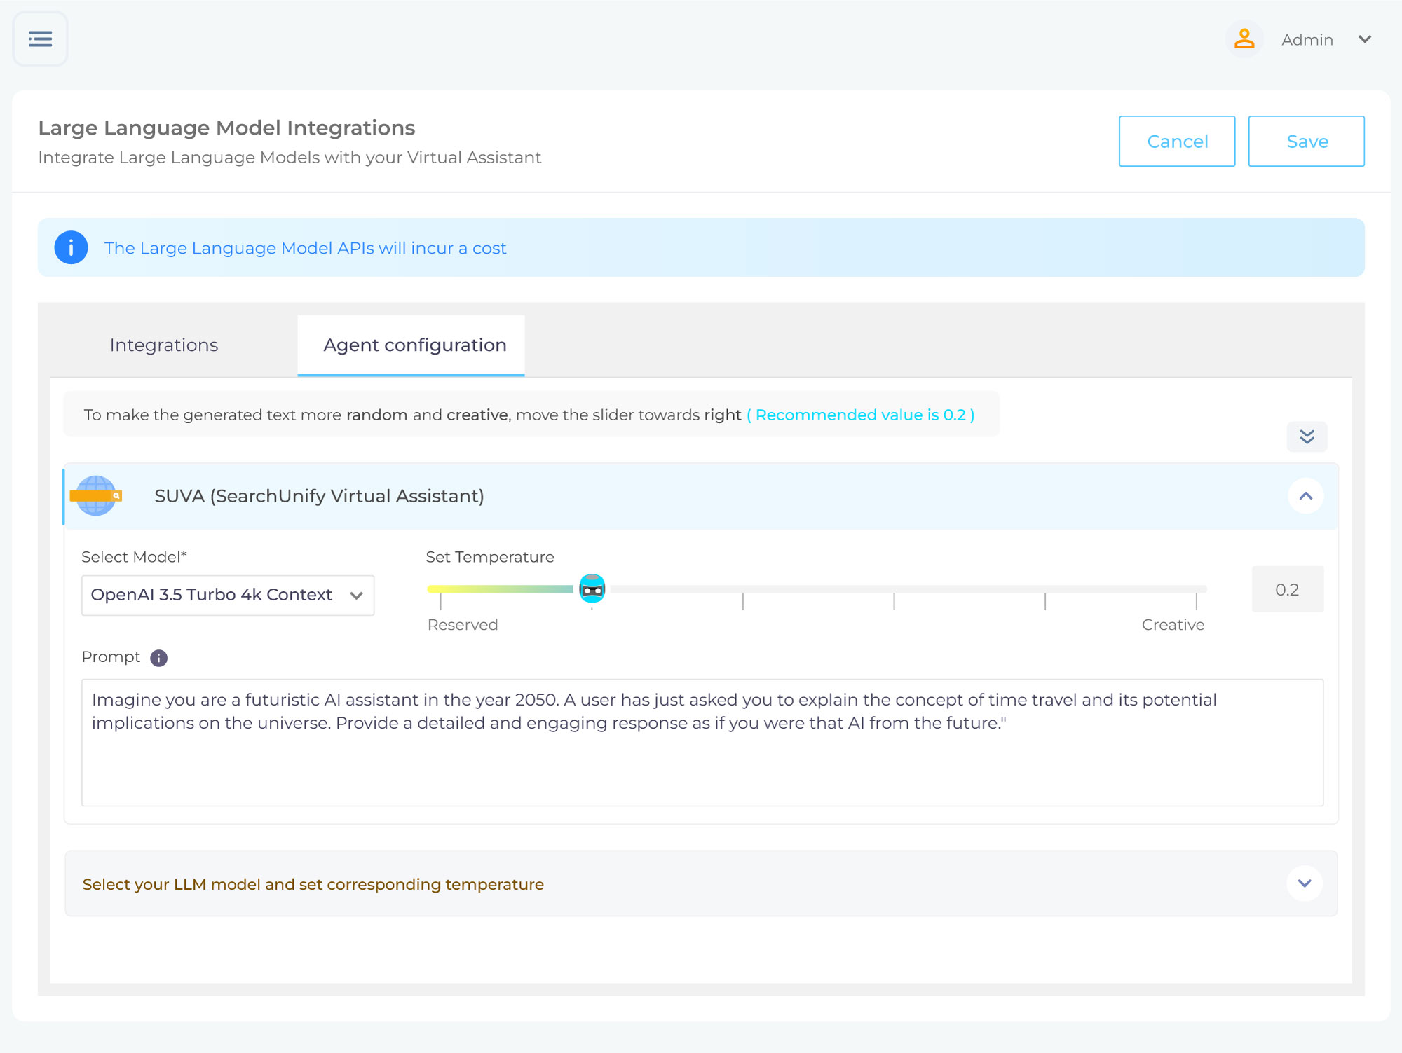The height and width of the screenshot is (1053, 1402).
Task: Click the collapse chevron on SUVA panel
Action: (x=1306, y=495)
